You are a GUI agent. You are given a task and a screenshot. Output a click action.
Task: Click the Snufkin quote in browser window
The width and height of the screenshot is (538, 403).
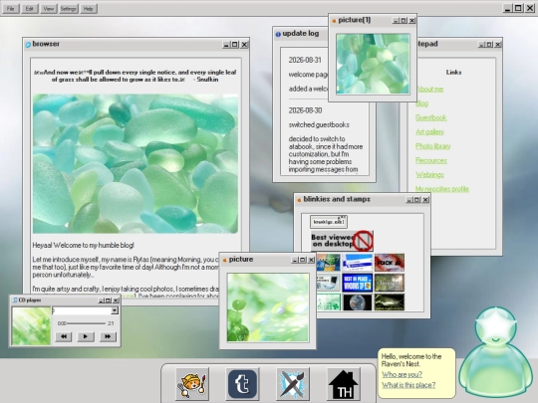click(135, 76)
